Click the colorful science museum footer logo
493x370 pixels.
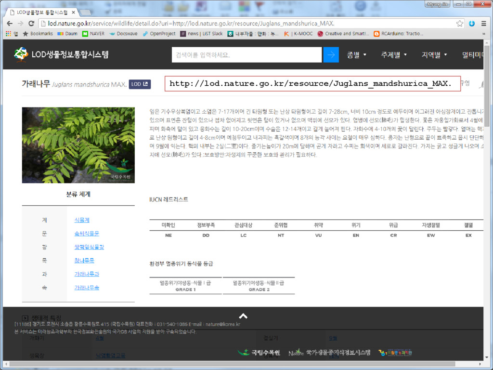point(395,353)
